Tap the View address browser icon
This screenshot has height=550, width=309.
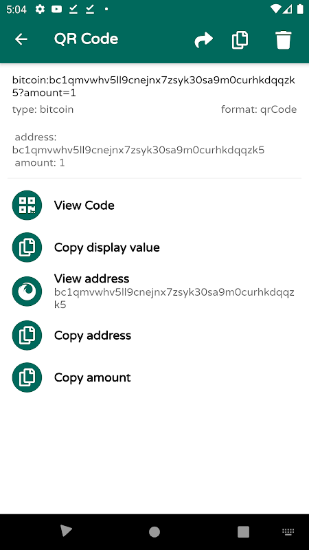point(27,291)
